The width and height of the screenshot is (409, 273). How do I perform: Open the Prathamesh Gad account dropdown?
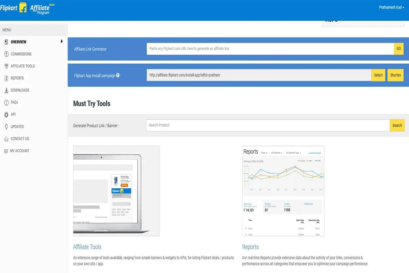391,7
